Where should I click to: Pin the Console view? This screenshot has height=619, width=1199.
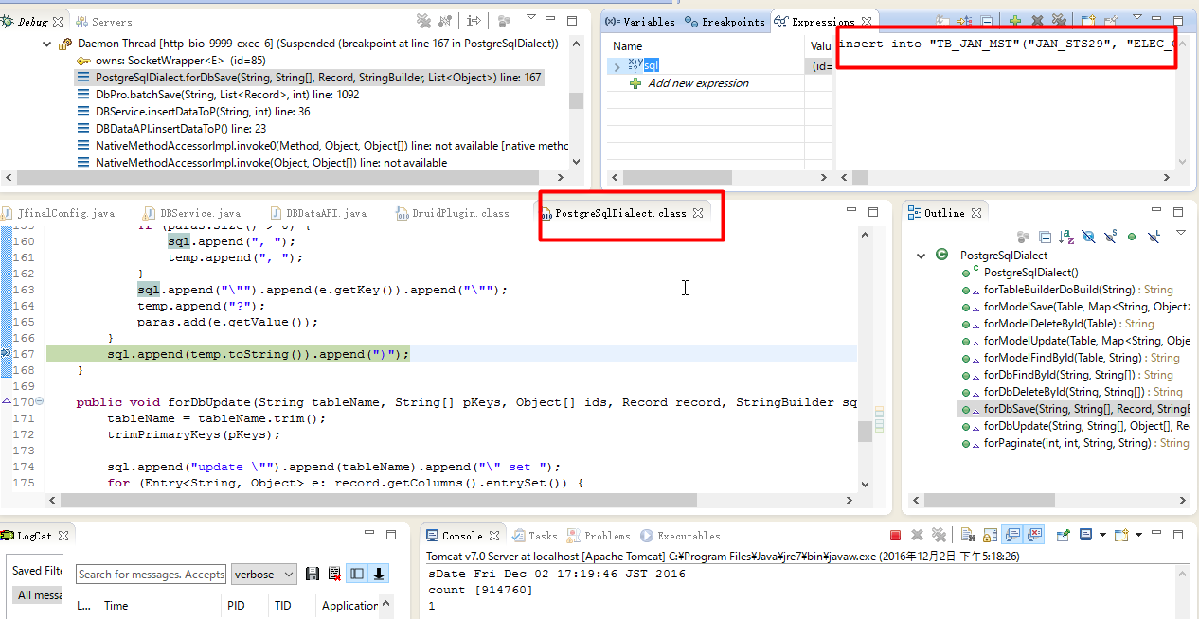(x=1064, y=535)
